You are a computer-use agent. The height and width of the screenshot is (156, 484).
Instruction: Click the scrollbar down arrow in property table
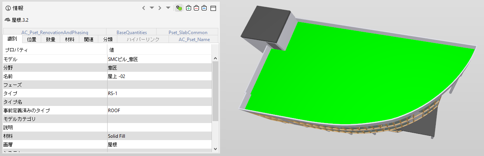click(215, 149)
